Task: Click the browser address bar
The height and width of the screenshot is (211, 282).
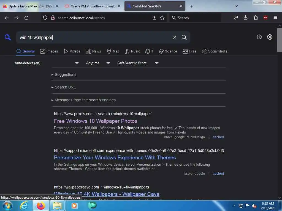Action: click(104, 18)
